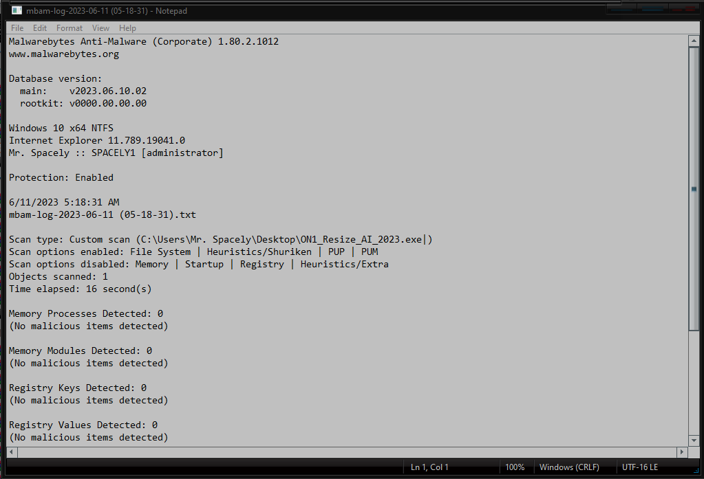
Task: Click the rootkit v0000.00.00.00 line
Action: pos(83,104)
